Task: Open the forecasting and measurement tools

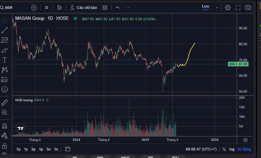Action: click(x=4, y=80)
